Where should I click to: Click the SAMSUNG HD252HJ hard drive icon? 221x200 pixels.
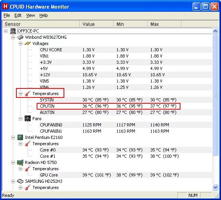20,181
